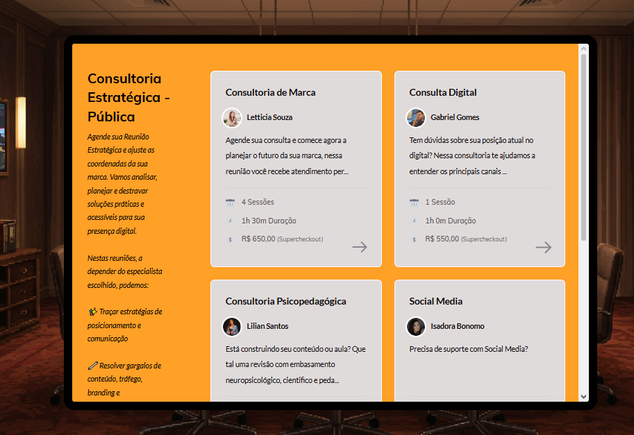
Task: Click the Traçar estratégias de posicionamento bullet
Action: (125, 325)
